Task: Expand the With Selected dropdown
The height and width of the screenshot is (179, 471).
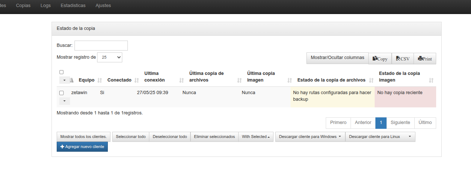Action: pyautogui.click(x=256, y=137)
